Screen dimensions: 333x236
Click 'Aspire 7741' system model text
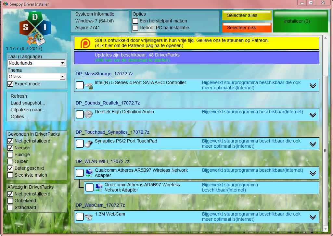click(87, 28)
